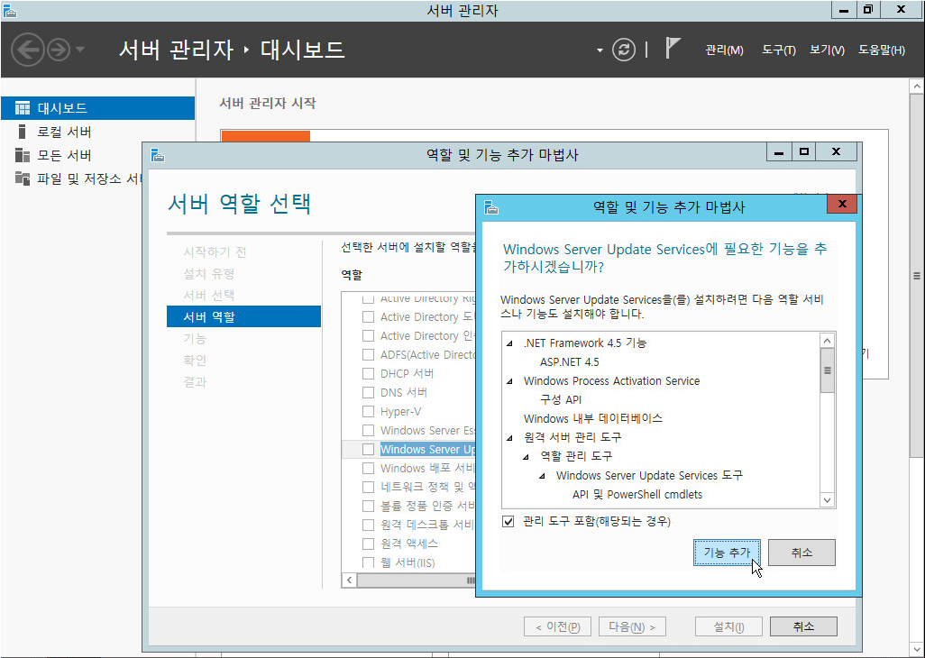Open the notifications flag icon

coord(673,49)
